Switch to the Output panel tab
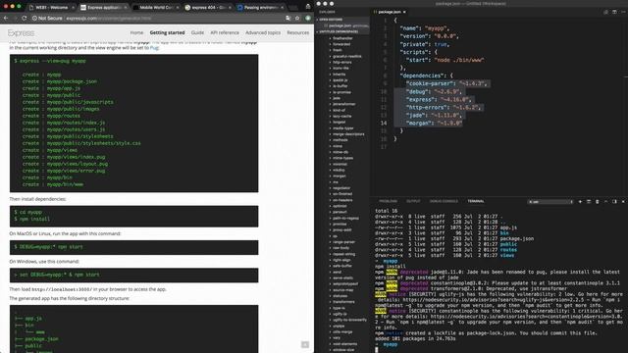The width and height of the screenshot is (628, 353). click(x=413, y=201)
